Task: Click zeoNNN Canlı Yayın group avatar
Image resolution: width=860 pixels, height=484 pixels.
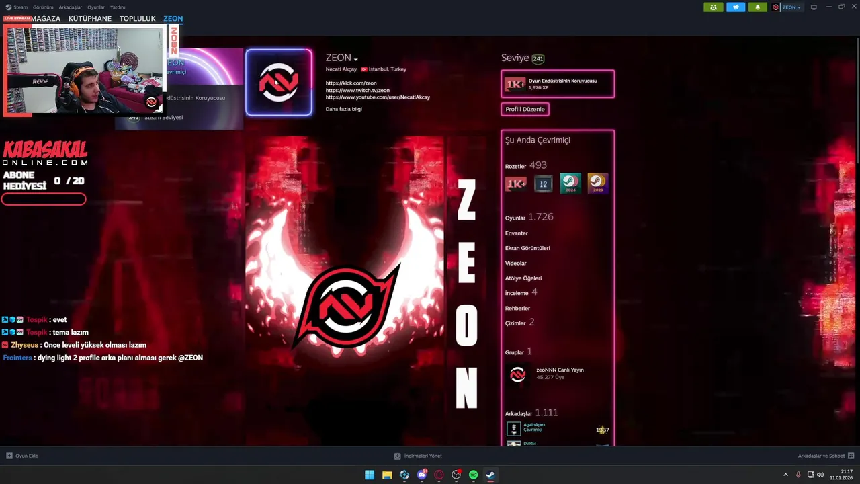Action: [517, 375]
